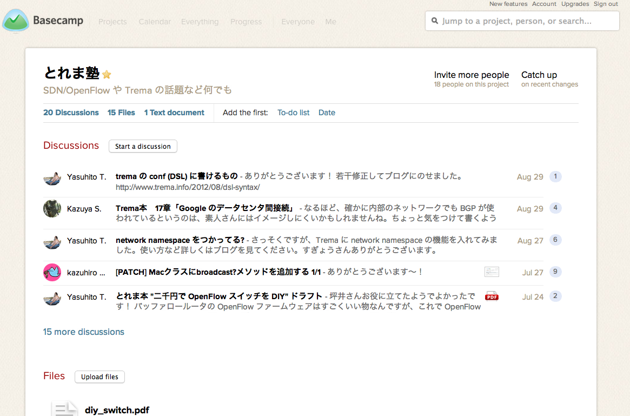The image size is (630, 416).
Task: Click comment count badge 9
Action: click(x=555, y=272)
